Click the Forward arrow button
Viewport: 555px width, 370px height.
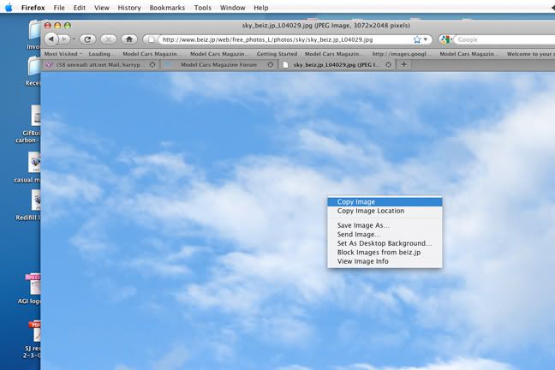[64, 39]
